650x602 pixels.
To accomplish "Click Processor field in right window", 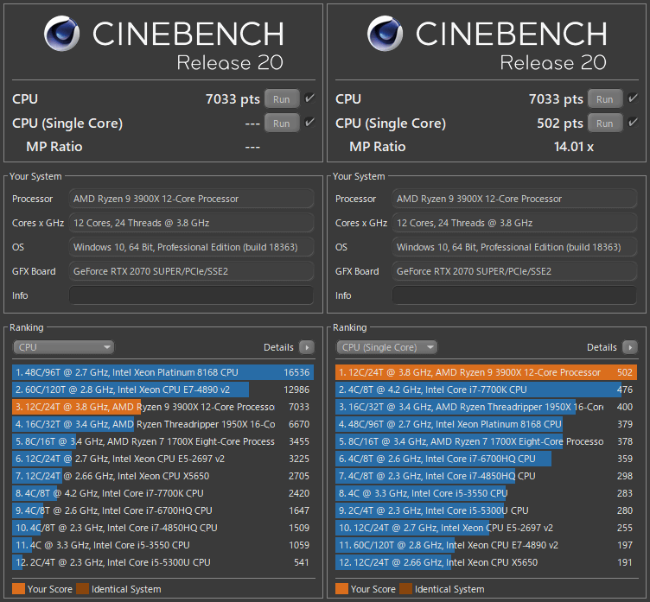I will click(514, 199).
